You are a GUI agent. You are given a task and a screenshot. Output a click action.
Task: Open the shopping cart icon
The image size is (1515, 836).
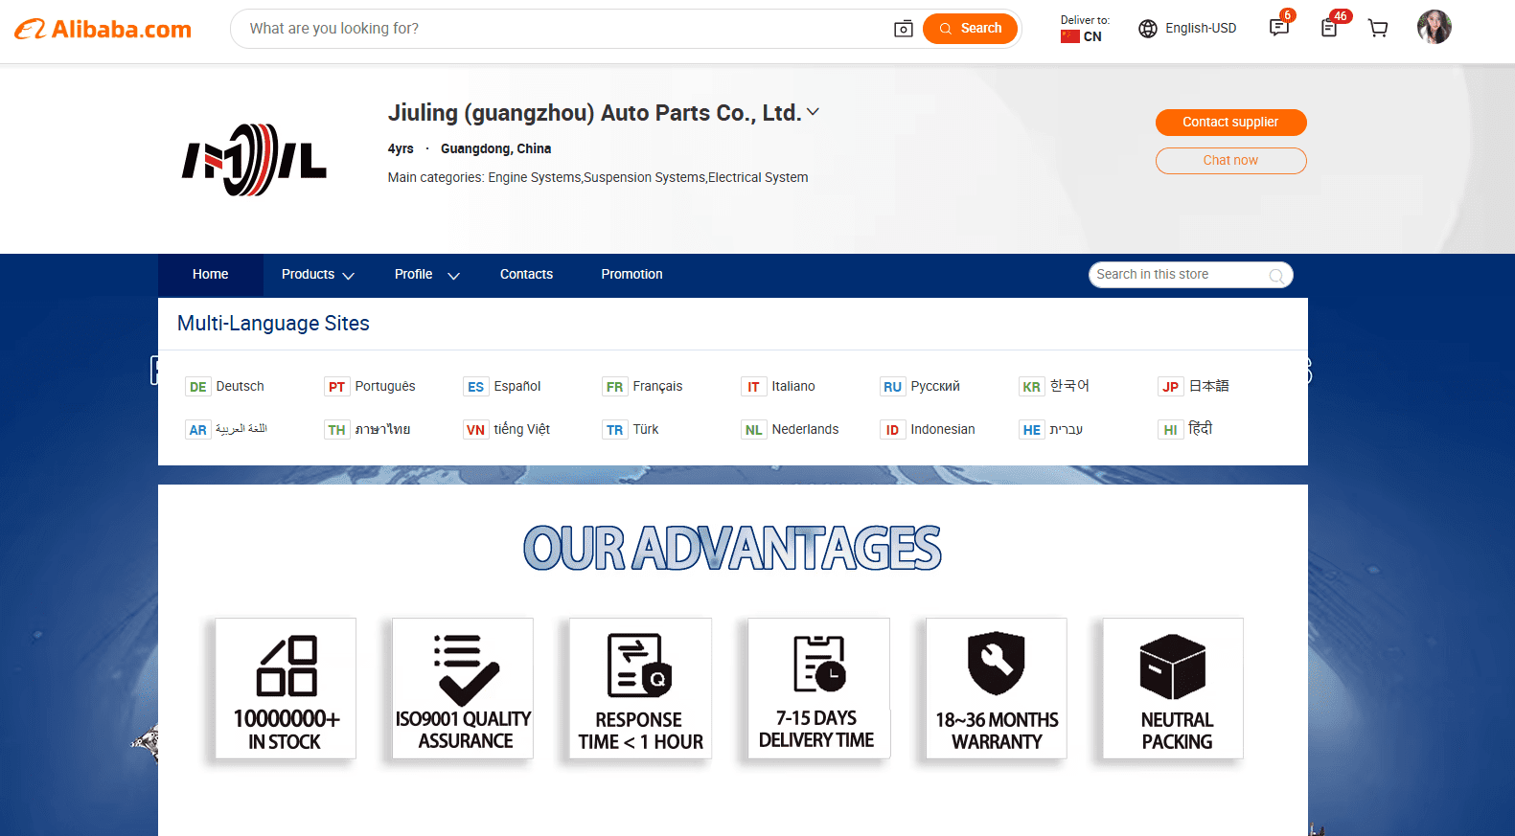click(1378, 28)
